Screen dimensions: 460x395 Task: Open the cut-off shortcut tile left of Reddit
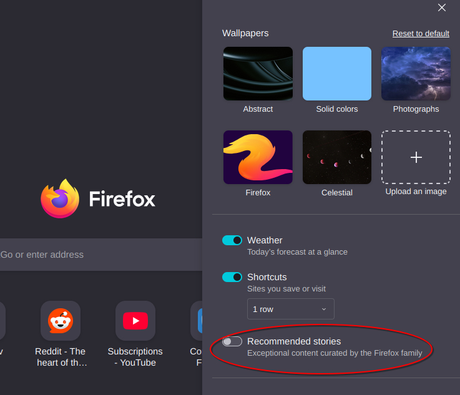2,321
